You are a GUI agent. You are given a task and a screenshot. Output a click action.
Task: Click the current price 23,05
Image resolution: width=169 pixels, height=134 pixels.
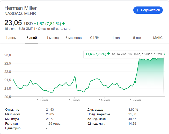[x=13, y=23]
